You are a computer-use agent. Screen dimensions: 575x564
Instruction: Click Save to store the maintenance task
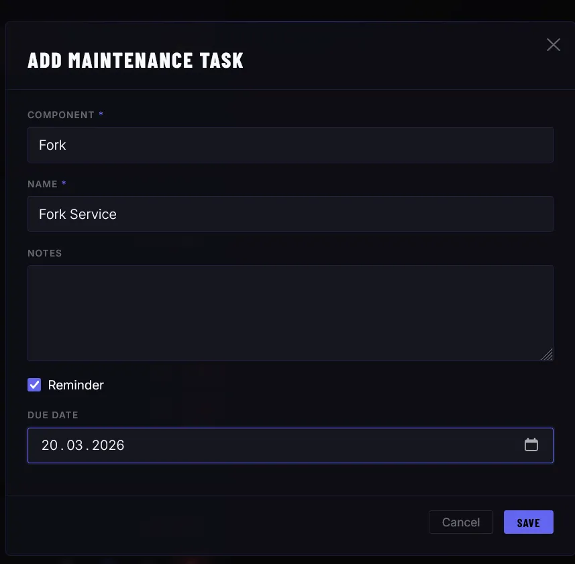(529, 522)
